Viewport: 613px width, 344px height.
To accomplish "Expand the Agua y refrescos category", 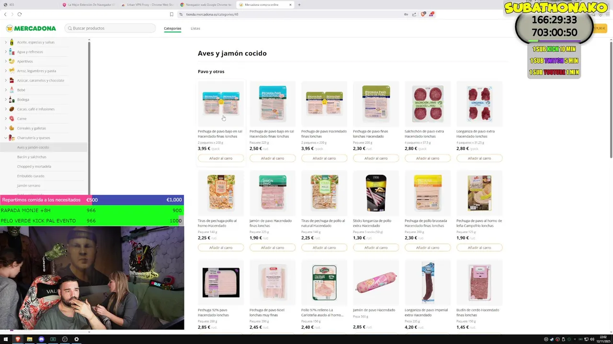I will pyautogui.click(x=6, y=52).
